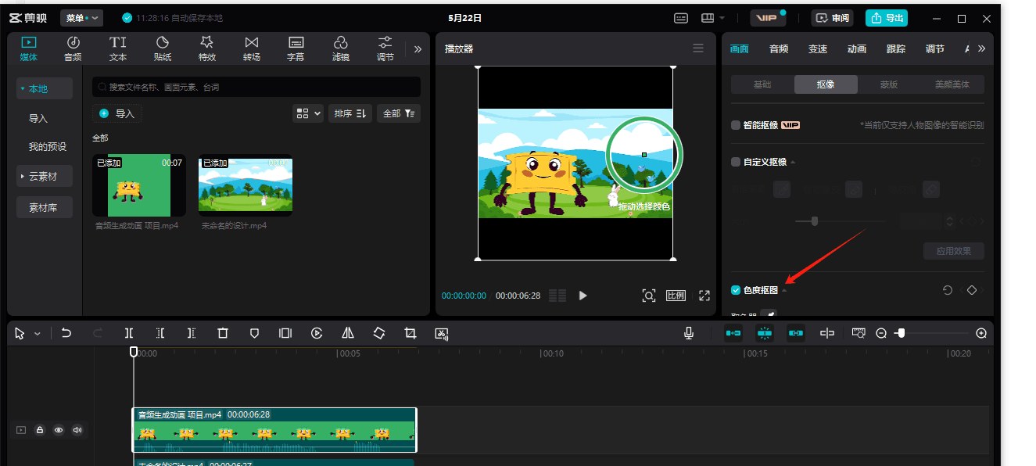Open the 转场 transitions panel
The height and width of the screenshot is (466, 1036).
[x=252, y=48]
